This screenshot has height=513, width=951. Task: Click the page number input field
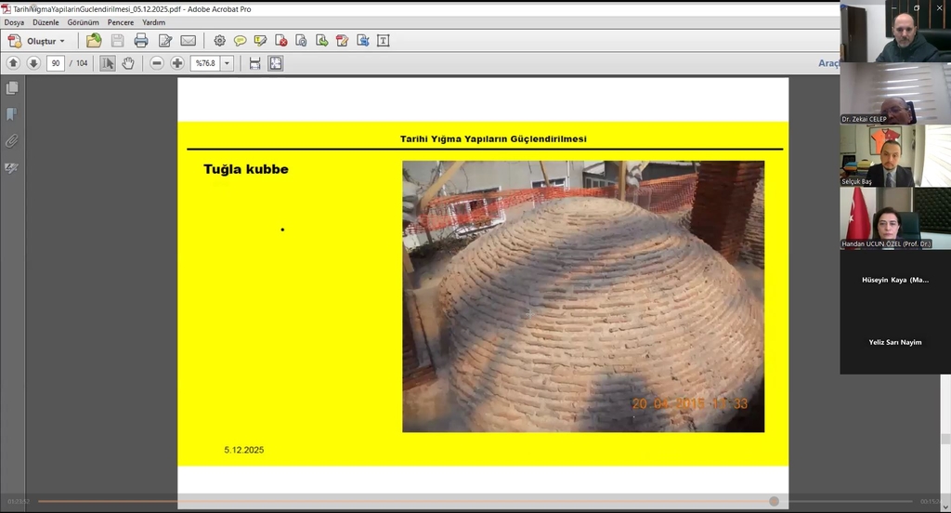pyautogui.click(x=56, y=63)
